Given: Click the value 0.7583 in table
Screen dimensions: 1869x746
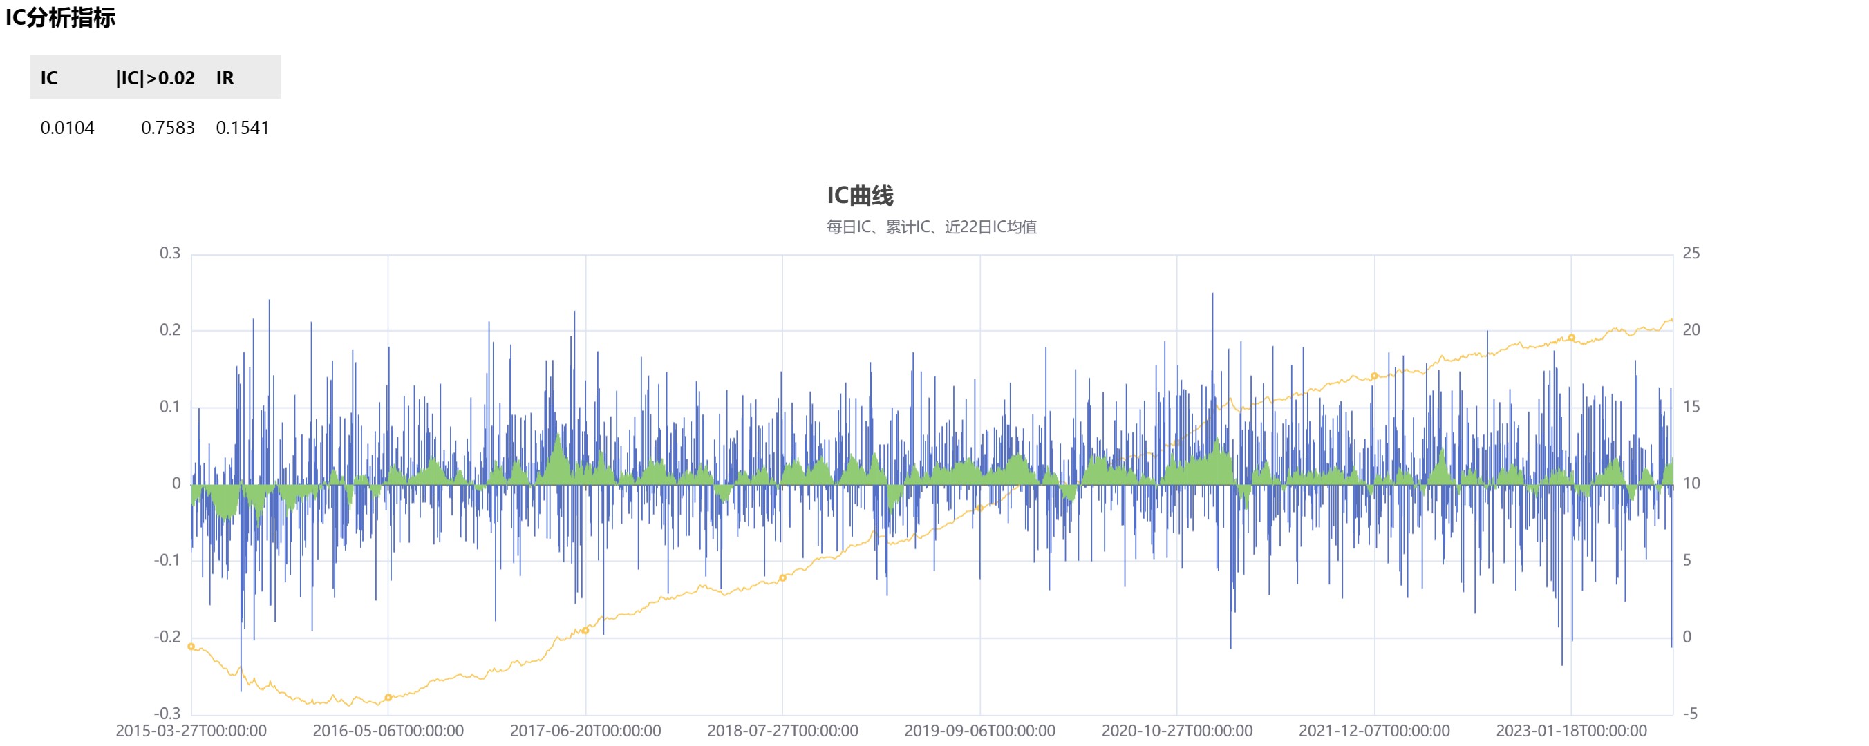Looking at the screenshot, I should 167,128.
